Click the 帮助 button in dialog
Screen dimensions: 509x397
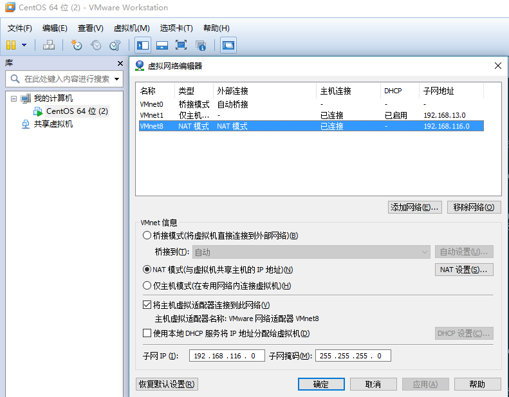coord(477,384)
